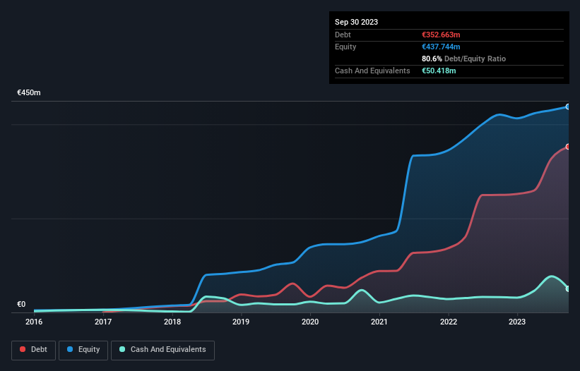Click the 2021 x-axis label
Viewport: 580px width, 371px height.
pos(379,322)
